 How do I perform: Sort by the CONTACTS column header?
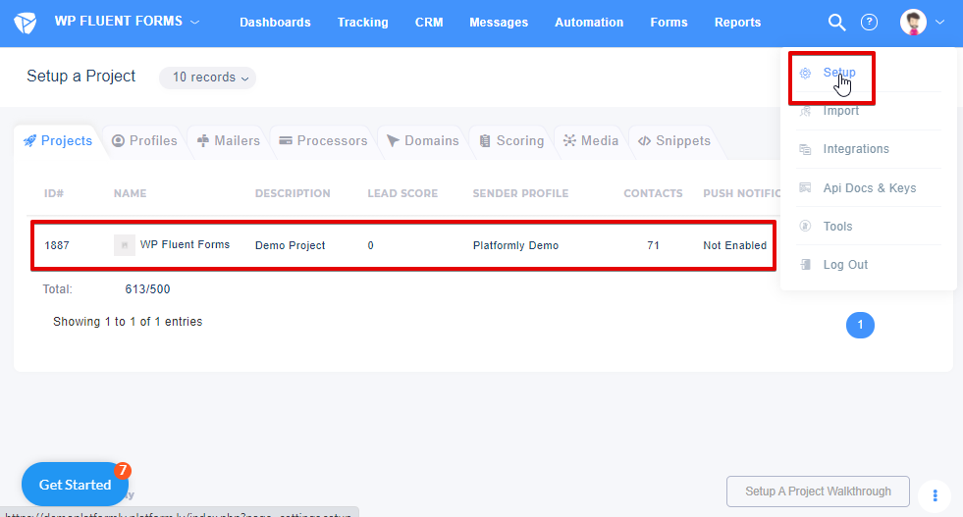pos(654,193)
